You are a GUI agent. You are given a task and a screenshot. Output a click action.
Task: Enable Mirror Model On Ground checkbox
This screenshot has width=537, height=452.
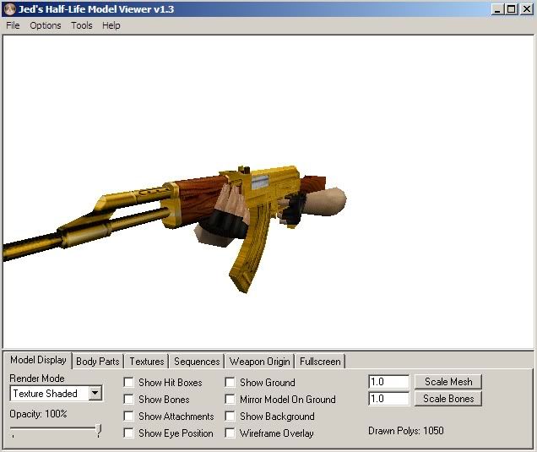[230, 399]
